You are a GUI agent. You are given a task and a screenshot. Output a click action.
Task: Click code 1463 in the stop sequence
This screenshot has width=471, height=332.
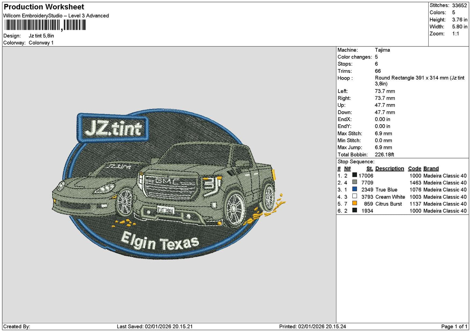(415, 183)
